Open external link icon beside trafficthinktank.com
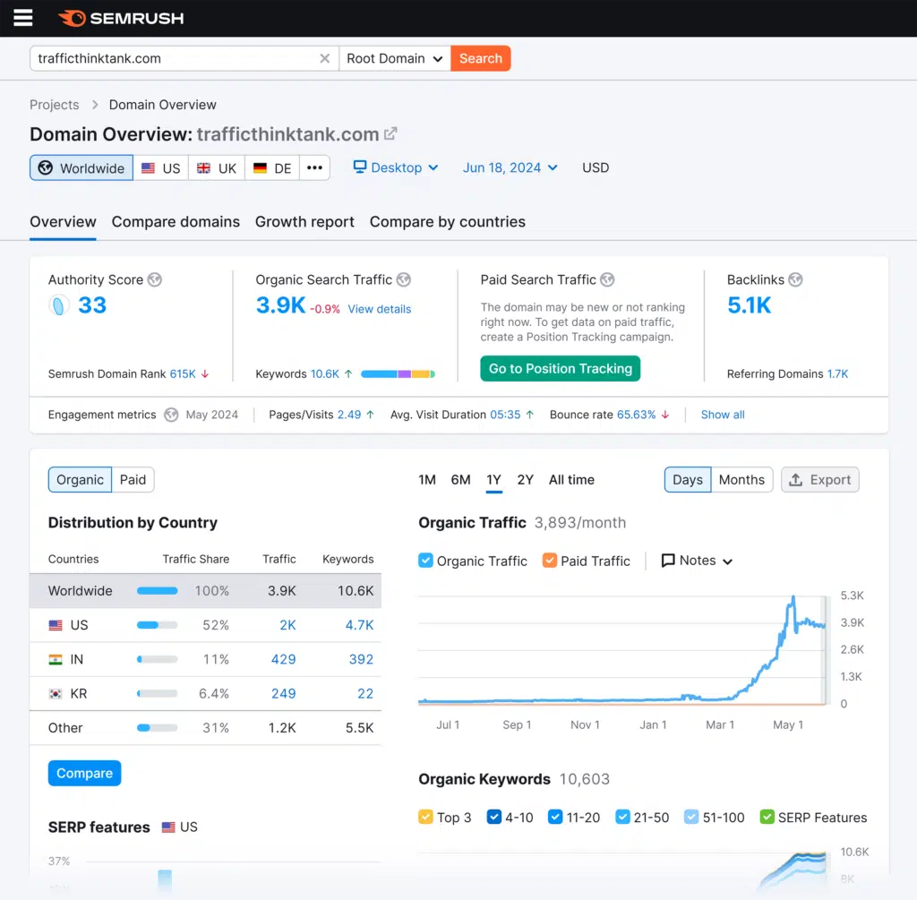This screenshot has width=917, height=900. [390, 134]
